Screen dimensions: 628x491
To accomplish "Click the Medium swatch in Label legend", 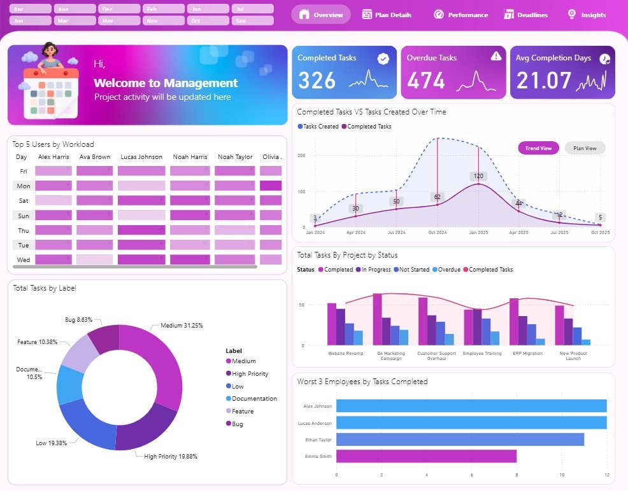I will pos(228,361).
